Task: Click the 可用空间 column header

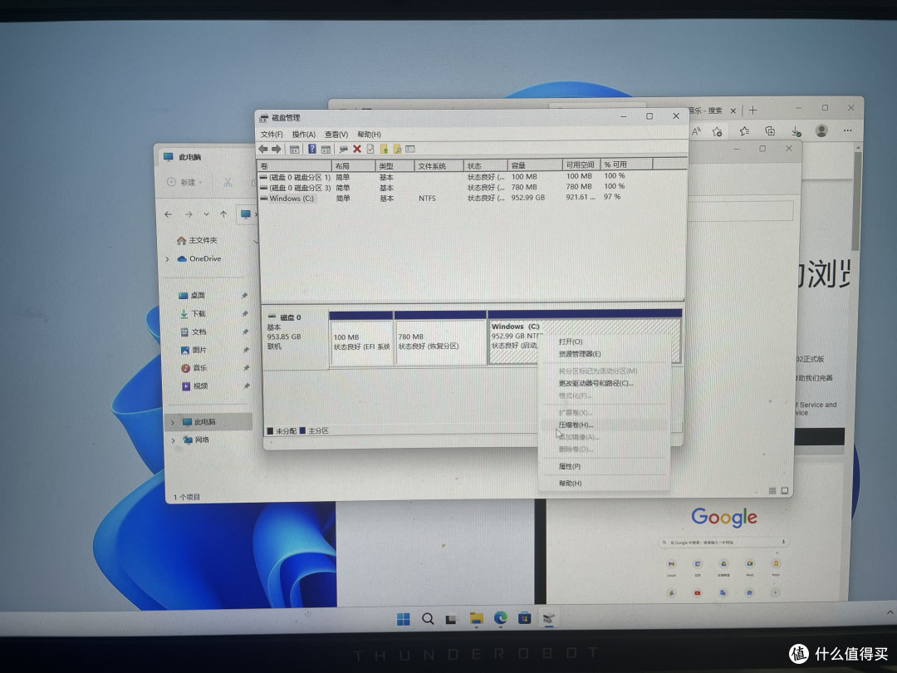Action: point(581,165)
